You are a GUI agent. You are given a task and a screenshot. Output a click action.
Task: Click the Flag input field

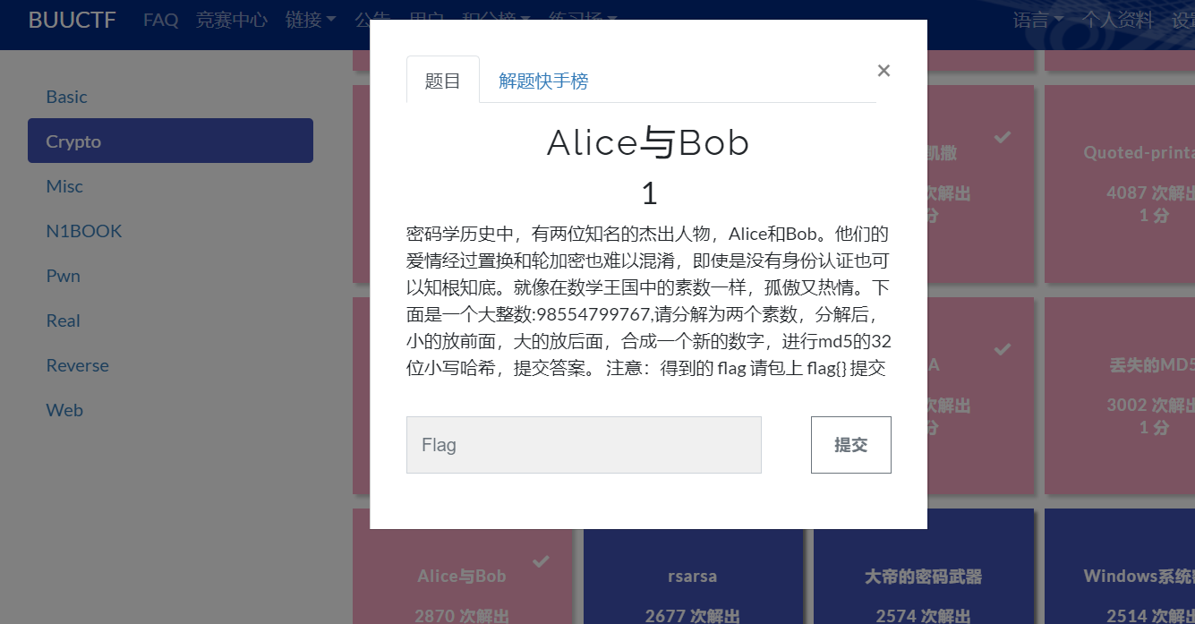click(x=584, y=444)
